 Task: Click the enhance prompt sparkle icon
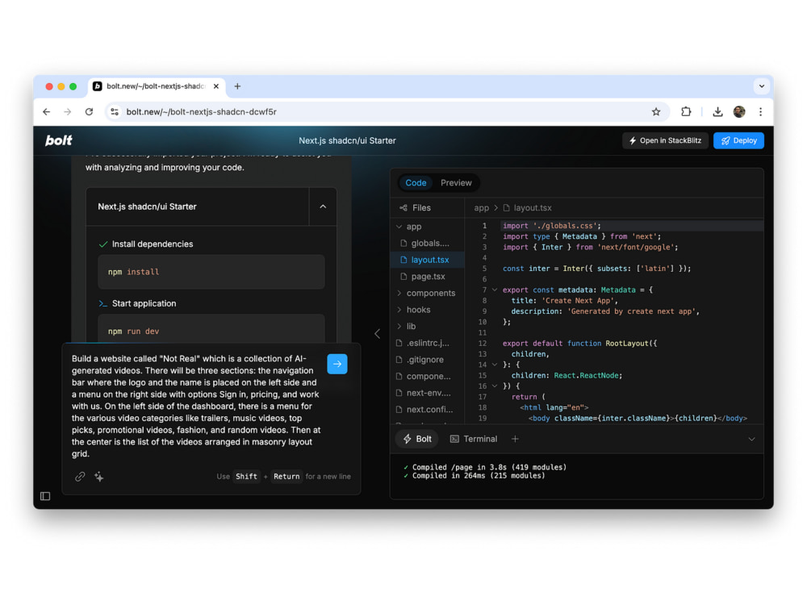pyautogui.click(x=98, y=477)
